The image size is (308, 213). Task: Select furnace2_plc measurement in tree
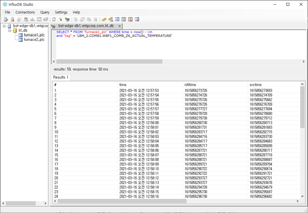(34, 40)
